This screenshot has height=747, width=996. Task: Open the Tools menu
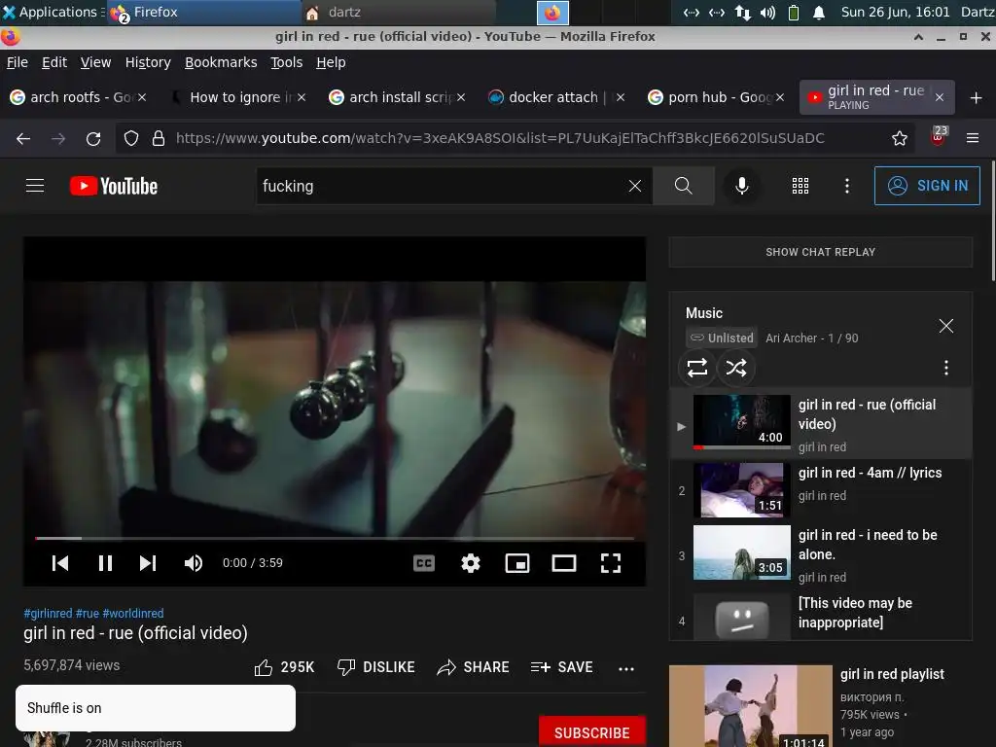point(287,62)
